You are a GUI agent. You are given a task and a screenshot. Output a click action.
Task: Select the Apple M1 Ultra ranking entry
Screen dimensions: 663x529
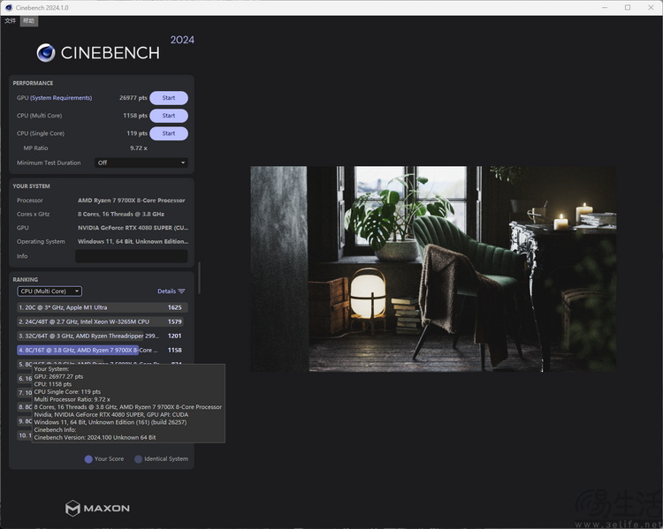tap(103, 307)
